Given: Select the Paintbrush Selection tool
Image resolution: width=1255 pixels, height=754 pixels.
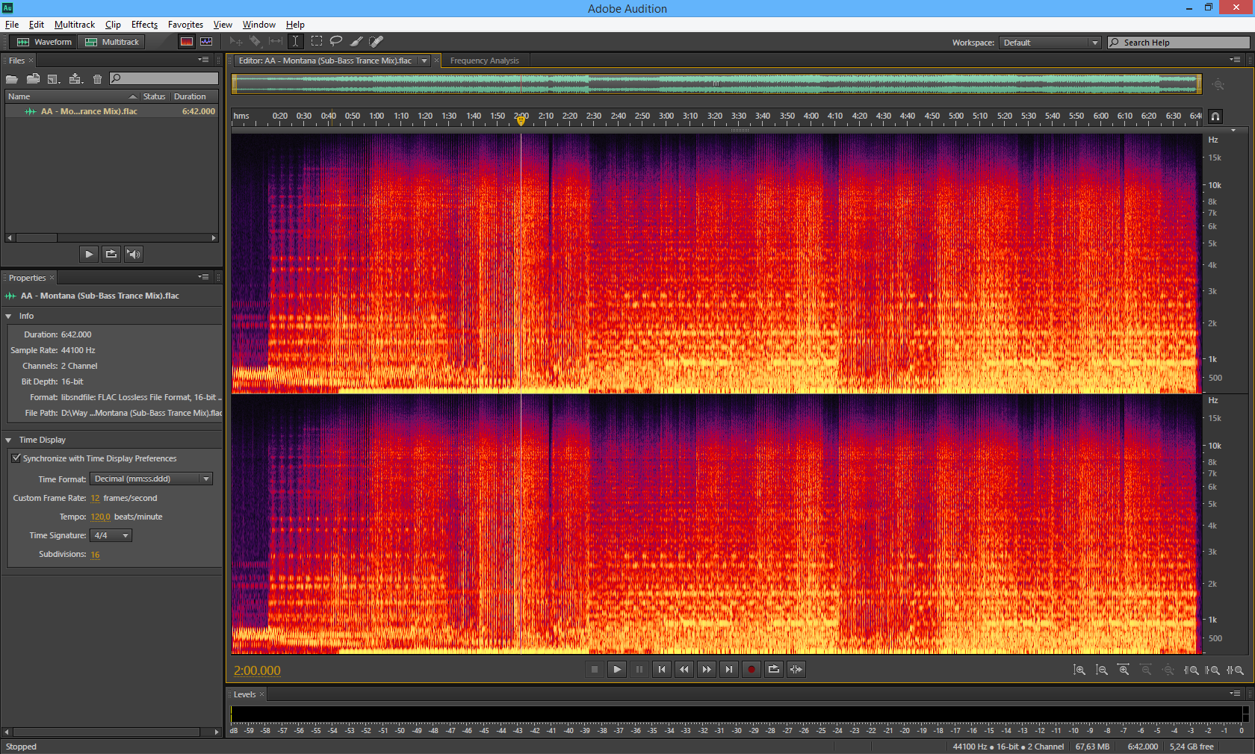Looking at the screenshot, I should [x=356, y=42].
